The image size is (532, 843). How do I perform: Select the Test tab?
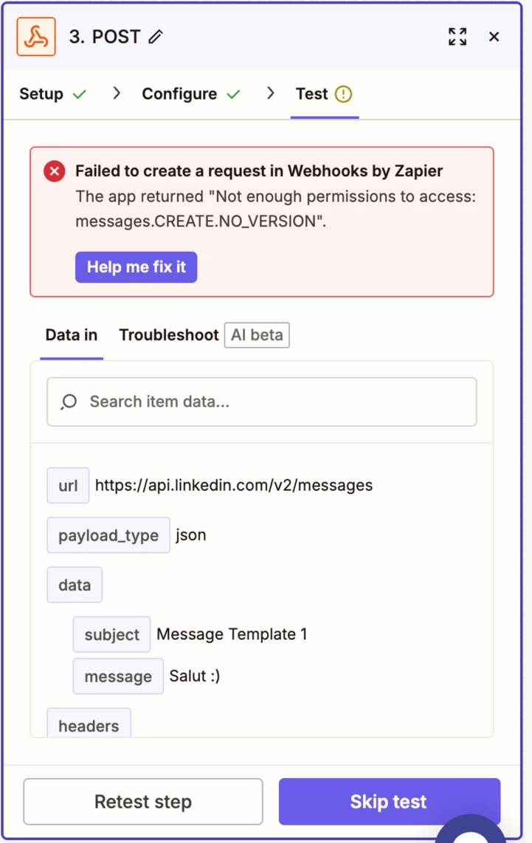tap(311, 94)
